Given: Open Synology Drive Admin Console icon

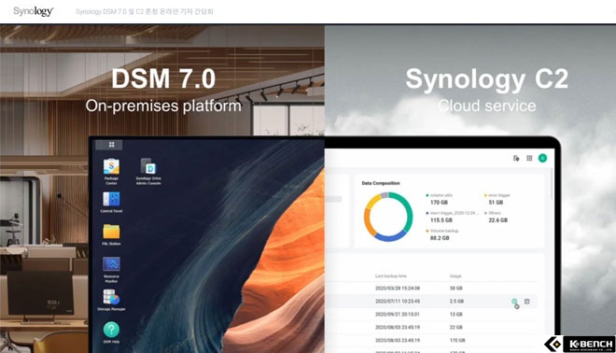Looking at the screenshot, I should pos(148,166).
